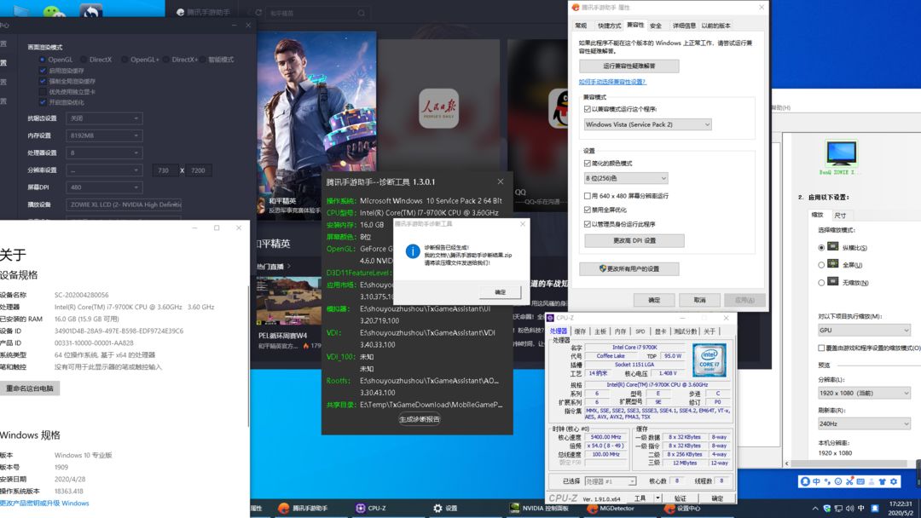Switch to the 尺寸 tab in NVIDIA panel
Screen dimensions: 921x518
click(841, 216)
